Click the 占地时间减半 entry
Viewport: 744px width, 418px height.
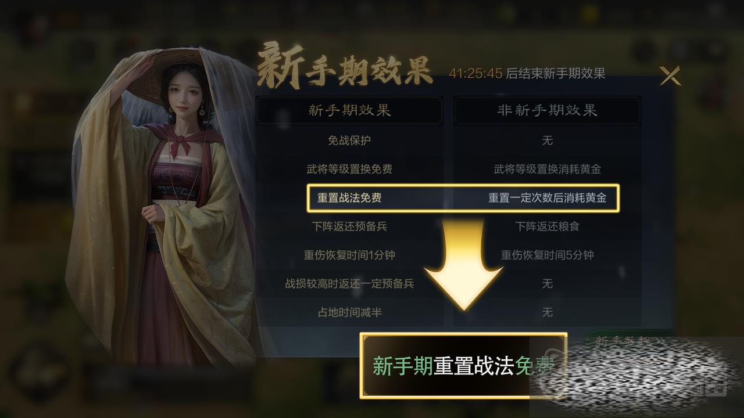(349, 312)
